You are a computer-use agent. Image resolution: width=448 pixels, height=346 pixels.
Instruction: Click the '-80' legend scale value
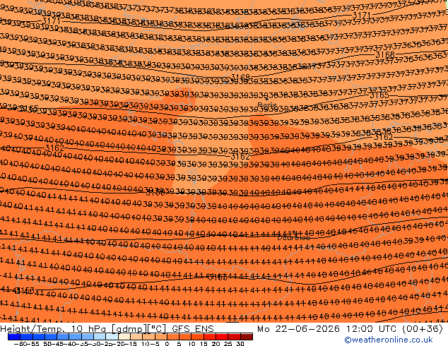pyautogui.click(x=20, y=343)
